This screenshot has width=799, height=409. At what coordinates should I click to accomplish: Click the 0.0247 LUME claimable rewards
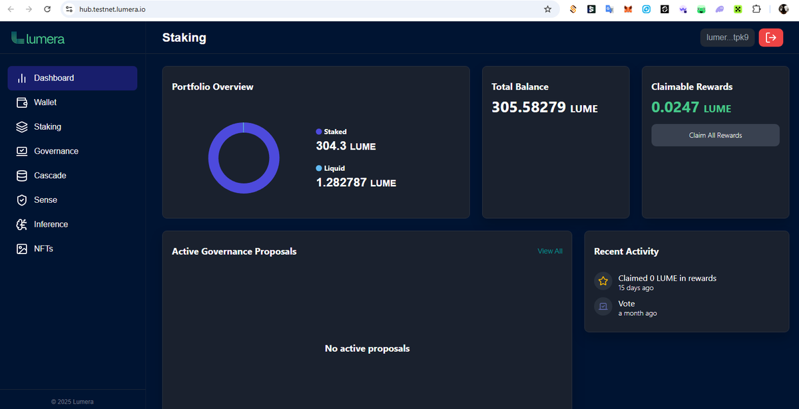pyautogui.click(x=691, y=108)
